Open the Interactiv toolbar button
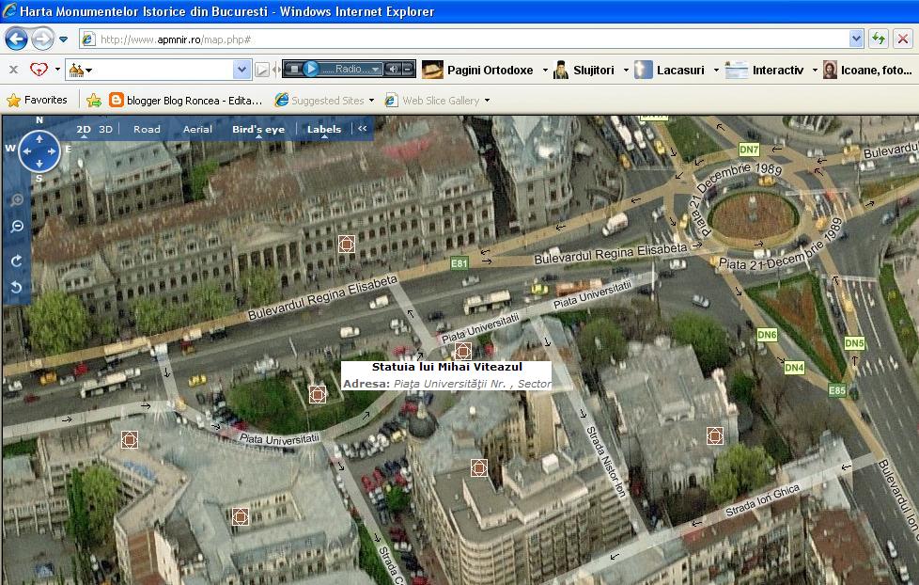This screenshot has width=919, height=585. coord(764,70)
